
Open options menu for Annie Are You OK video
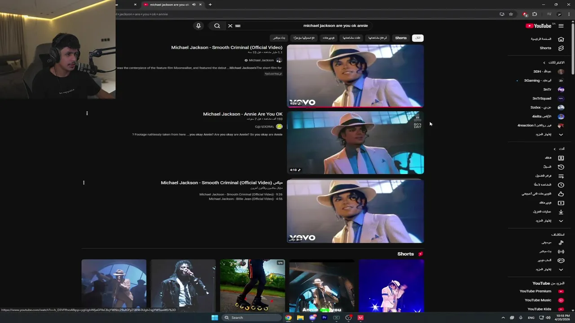pos(87,113)
